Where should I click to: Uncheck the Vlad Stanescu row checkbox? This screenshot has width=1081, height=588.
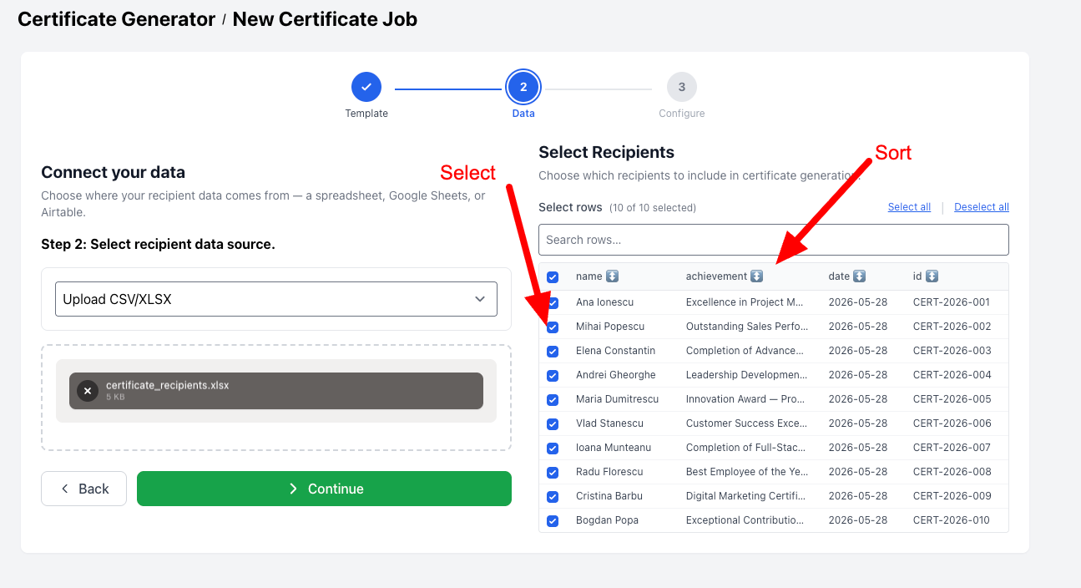pyautogui.click(x=553, y=424)
